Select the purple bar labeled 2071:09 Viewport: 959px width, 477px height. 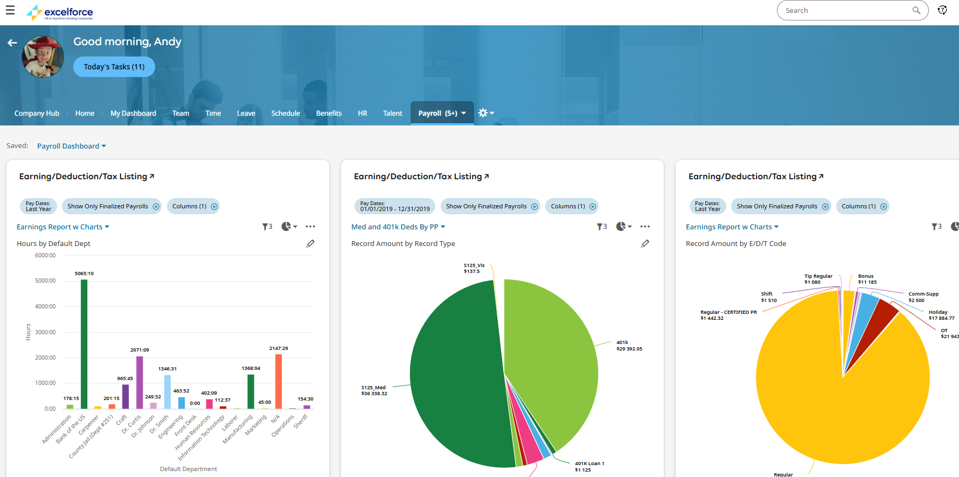(x=140, y=382)
